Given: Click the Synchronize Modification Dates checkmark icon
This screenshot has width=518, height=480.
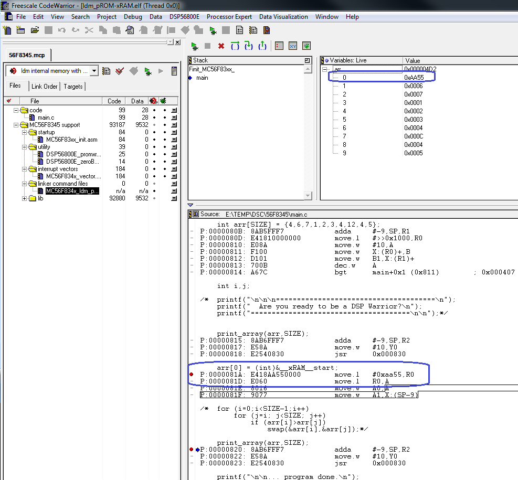Looking at the screenshot, I should click(120, 71).
